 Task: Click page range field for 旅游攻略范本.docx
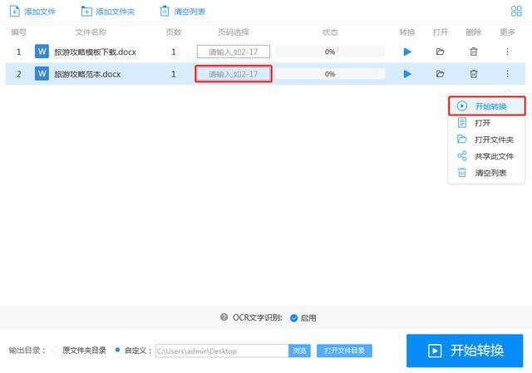[234, 74]
